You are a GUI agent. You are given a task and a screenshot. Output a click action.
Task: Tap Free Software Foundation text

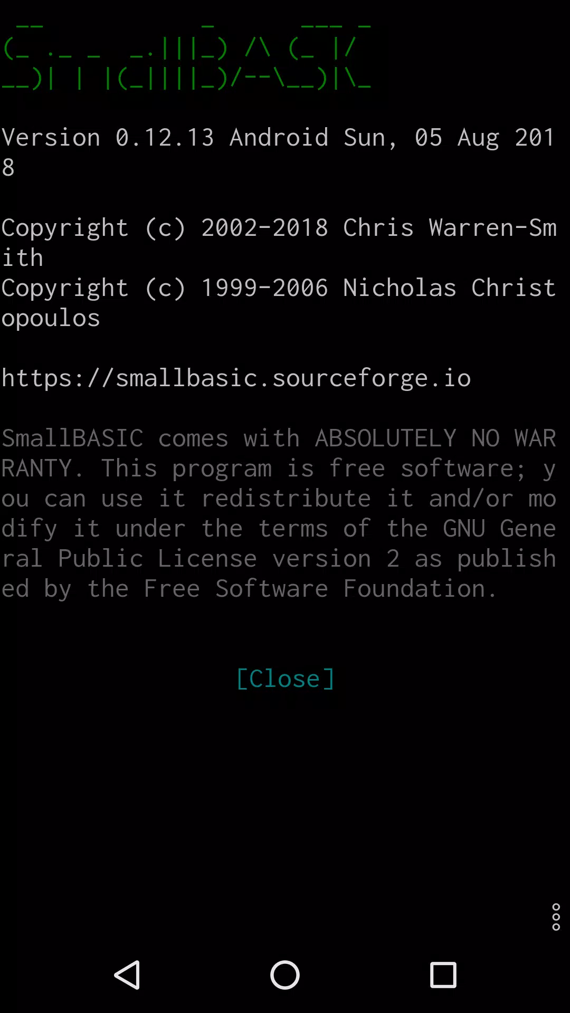315,589
